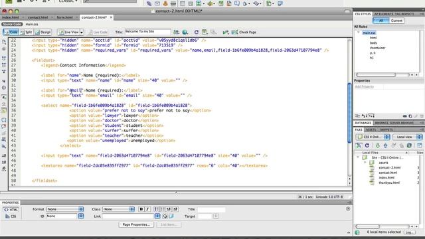Select the h1 CSS rule

pos(372,58)
